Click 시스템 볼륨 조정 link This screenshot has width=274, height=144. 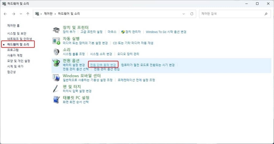[74, 54]
